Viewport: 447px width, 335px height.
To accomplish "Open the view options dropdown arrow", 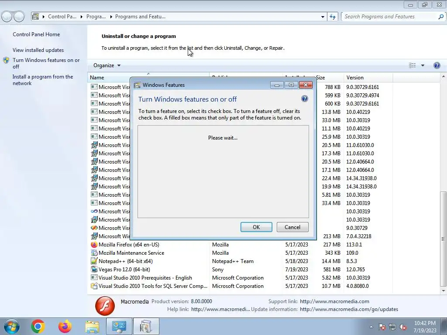I will [423, 65].
